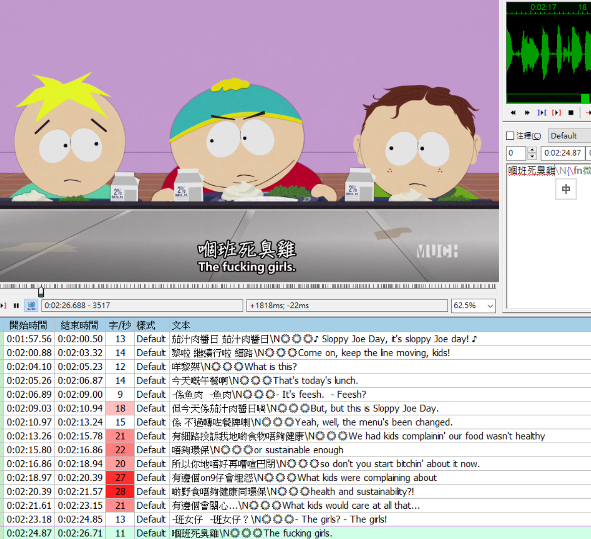Screen dimensions: 591x539
Task: Click end time cell 0:02:13.24
Action: point(80,422)
